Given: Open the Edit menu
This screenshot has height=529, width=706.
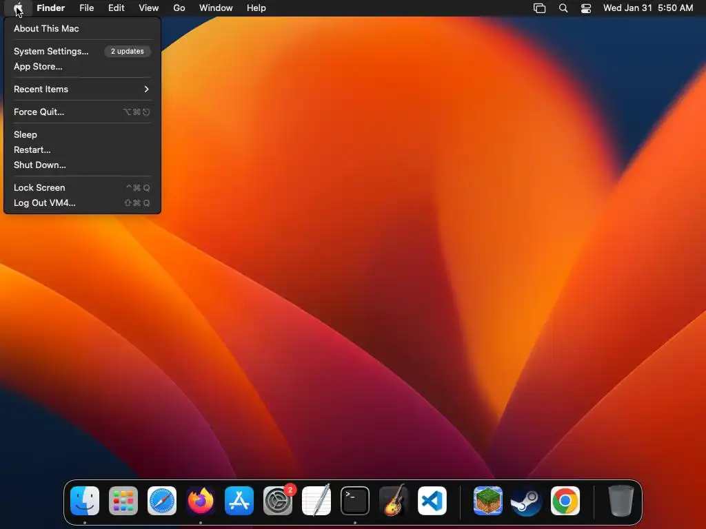Looking at the screenshot, I should [116, 8].
